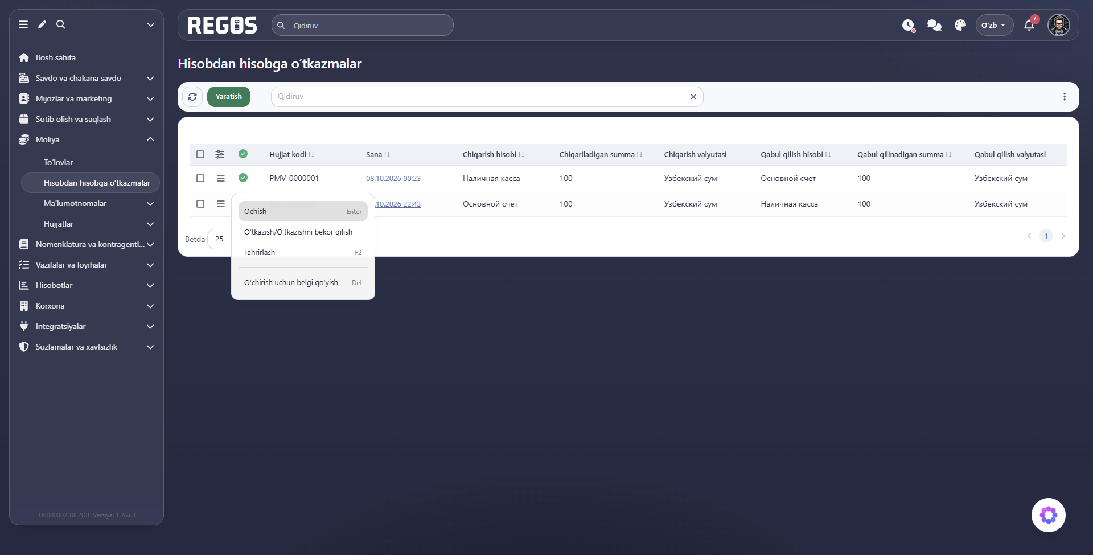The image size is (1093, 555).
Task: Expand the Hisobotlar section
Action: tap(87, 285)
